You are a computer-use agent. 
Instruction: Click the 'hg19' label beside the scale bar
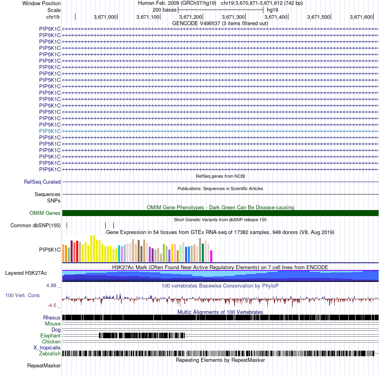pyautogui.click(x=272, y=10)
